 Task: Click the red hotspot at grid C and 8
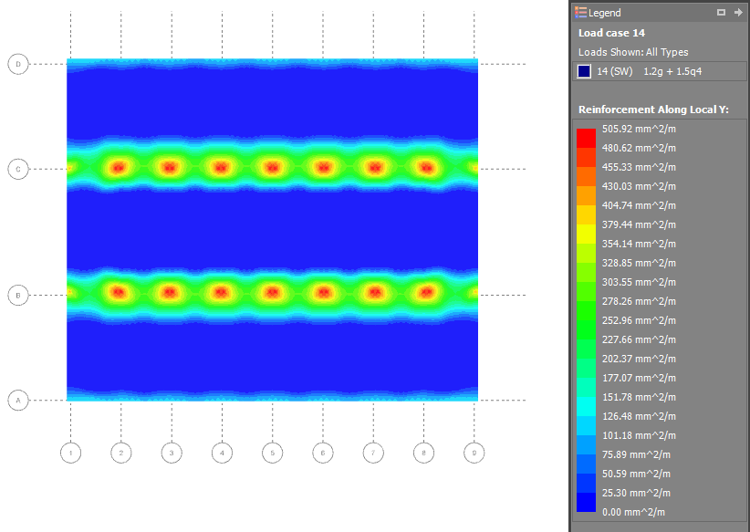pyautogui.click(x=426, y=167)
